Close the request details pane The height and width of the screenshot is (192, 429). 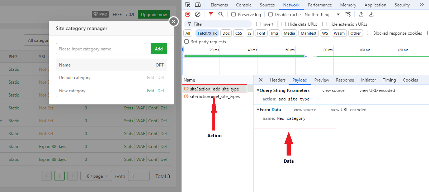tap(261, 80)
